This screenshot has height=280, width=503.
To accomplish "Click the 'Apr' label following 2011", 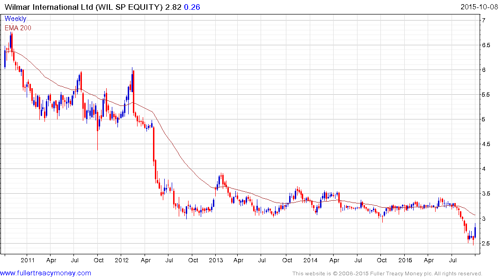I will point(51,260).
